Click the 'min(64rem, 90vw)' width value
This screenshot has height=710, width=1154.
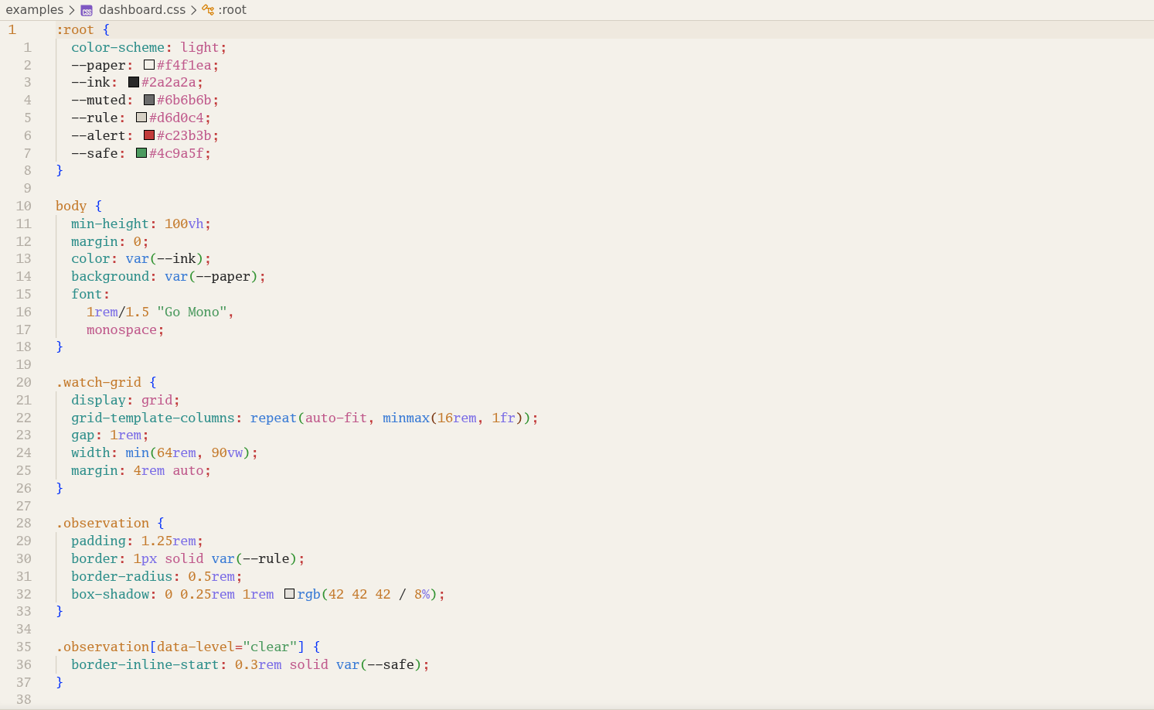pos(188,452)
